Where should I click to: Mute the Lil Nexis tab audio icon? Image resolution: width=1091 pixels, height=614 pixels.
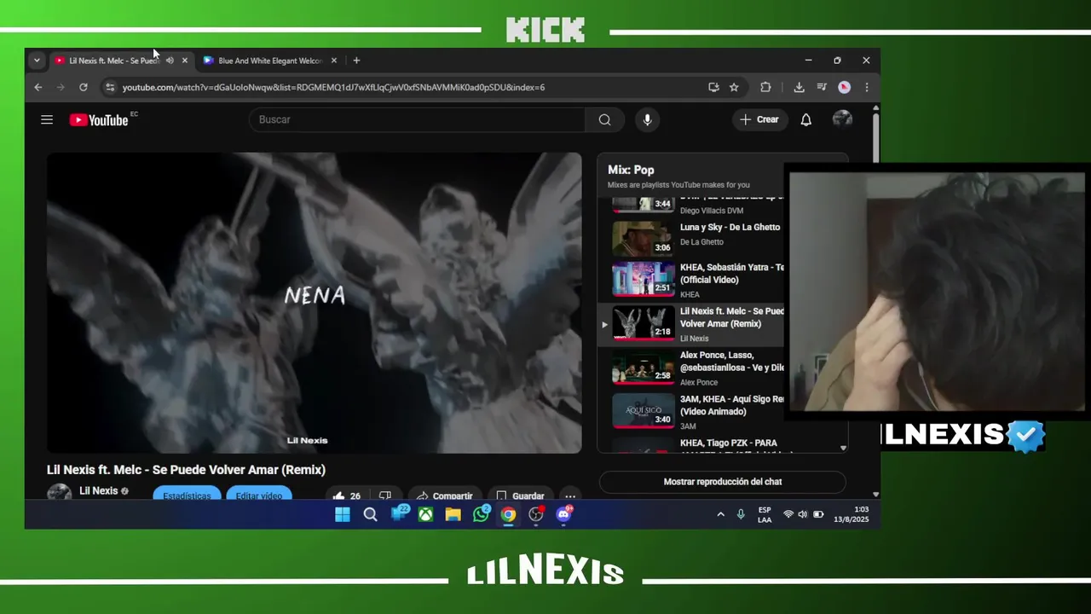(x=170, y=61)
